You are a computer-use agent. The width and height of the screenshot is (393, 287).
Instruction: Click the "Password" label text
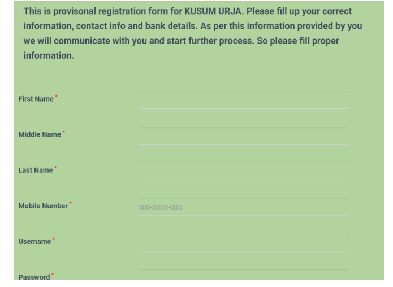click(x=34, y=277)
